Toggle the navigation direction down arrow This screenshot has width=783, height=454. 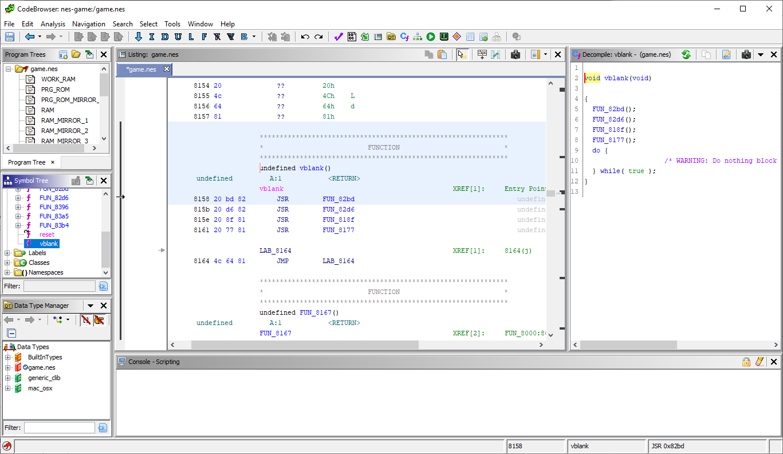point(138,37)
